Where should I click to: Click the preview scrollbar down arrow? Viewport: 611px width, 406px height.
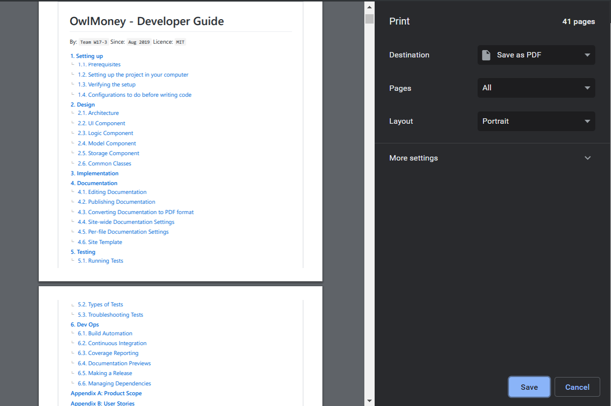(x=369, y=401)
